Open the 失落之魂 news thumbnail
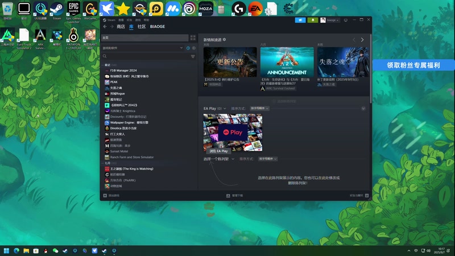The width and height of the screenshot is (455, 256). (x=343, y=62)
